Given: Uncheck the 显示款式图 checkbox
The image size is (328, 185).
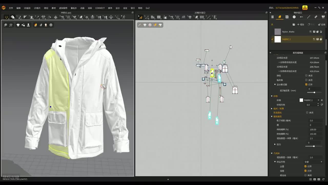Looking at the screenshot, I should click(306, 85).
